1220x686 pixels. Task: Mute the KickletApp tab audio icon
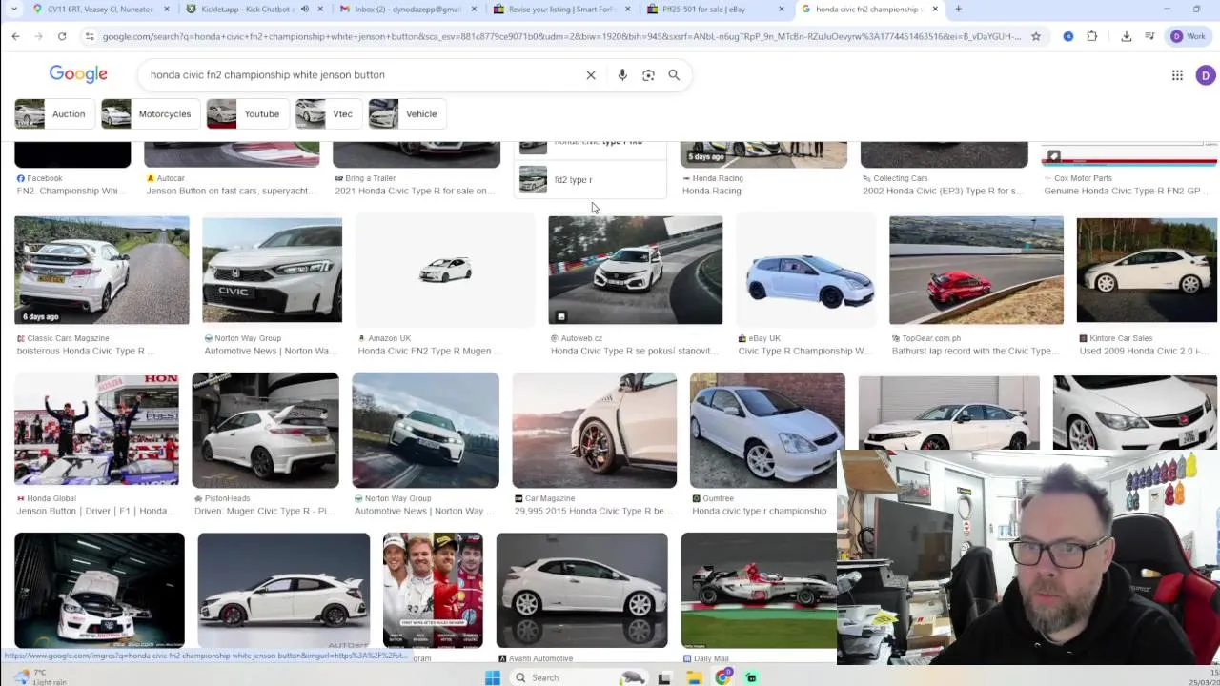pos(305,10)
